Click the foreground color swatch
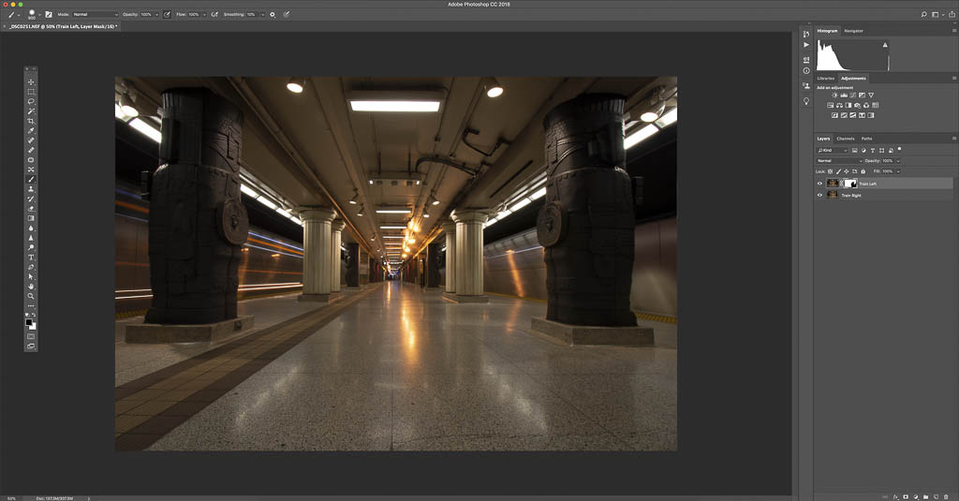The image size is (959, 501). (x=29, y=321)
